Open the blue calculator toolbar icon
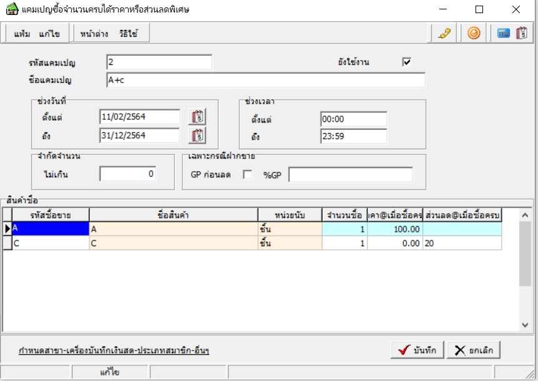 pos(504,34)
